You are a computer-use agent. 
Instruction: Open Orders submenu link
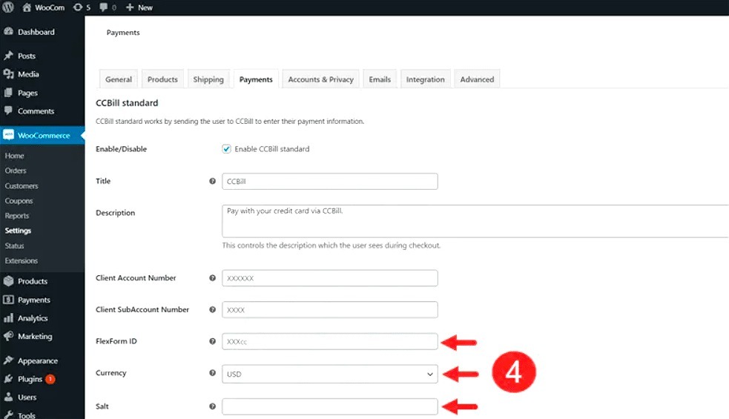pyautogui.click(x=16, y=171)
